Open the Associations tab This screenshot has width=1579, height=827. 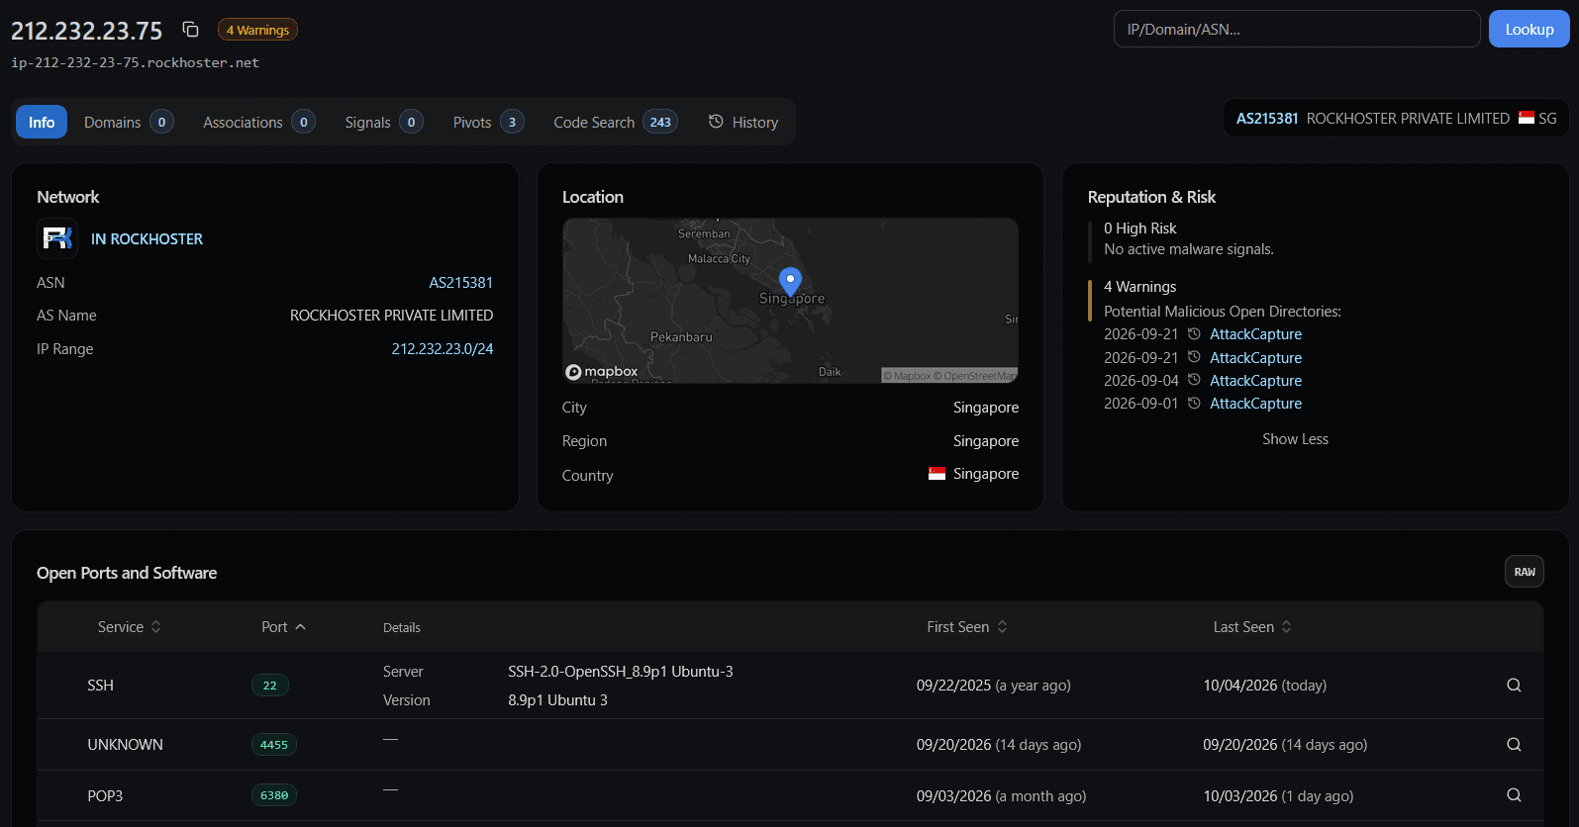tap(258, 122)
